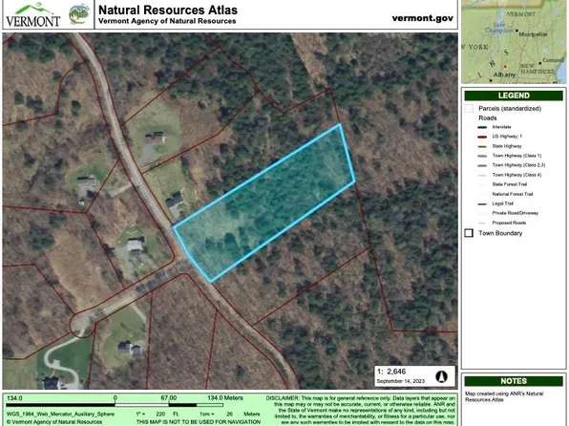The width and height of the screenshot is (569, 426).
Task: Click the Town Highway (Class 1) line symbol
Action: (x=482, y=156)
